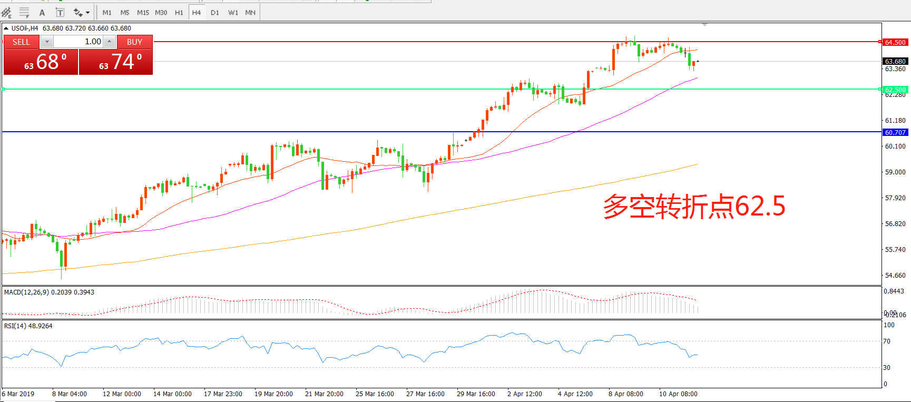Click the red 64.500 price level label
The width and height of the screenshot is (911, 402).
895,42
